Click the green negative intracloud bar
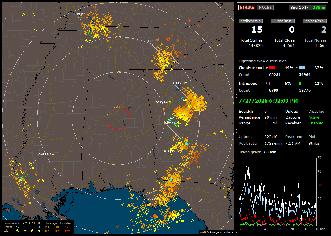This screenshot has height=236, width=331. [x=306, y=83]
